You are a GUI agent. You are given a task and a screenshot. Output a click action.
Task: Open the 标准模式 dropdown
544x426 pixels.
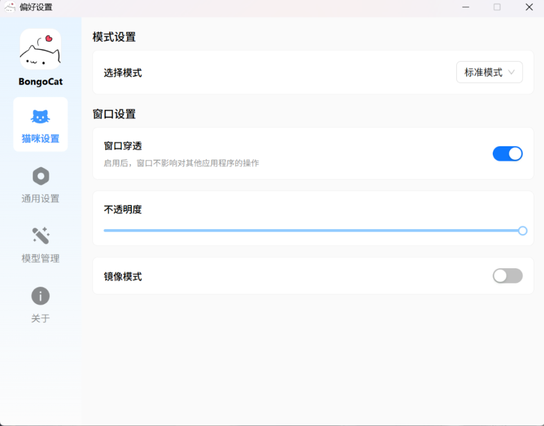pos(489,72)
